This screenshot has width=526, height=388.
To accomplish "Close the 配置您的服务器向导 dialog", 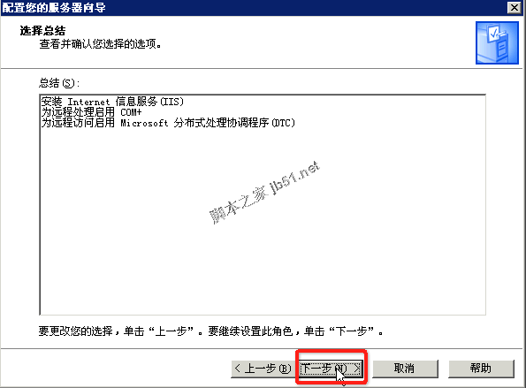I will pyautogui.click(x=515, y=7).
